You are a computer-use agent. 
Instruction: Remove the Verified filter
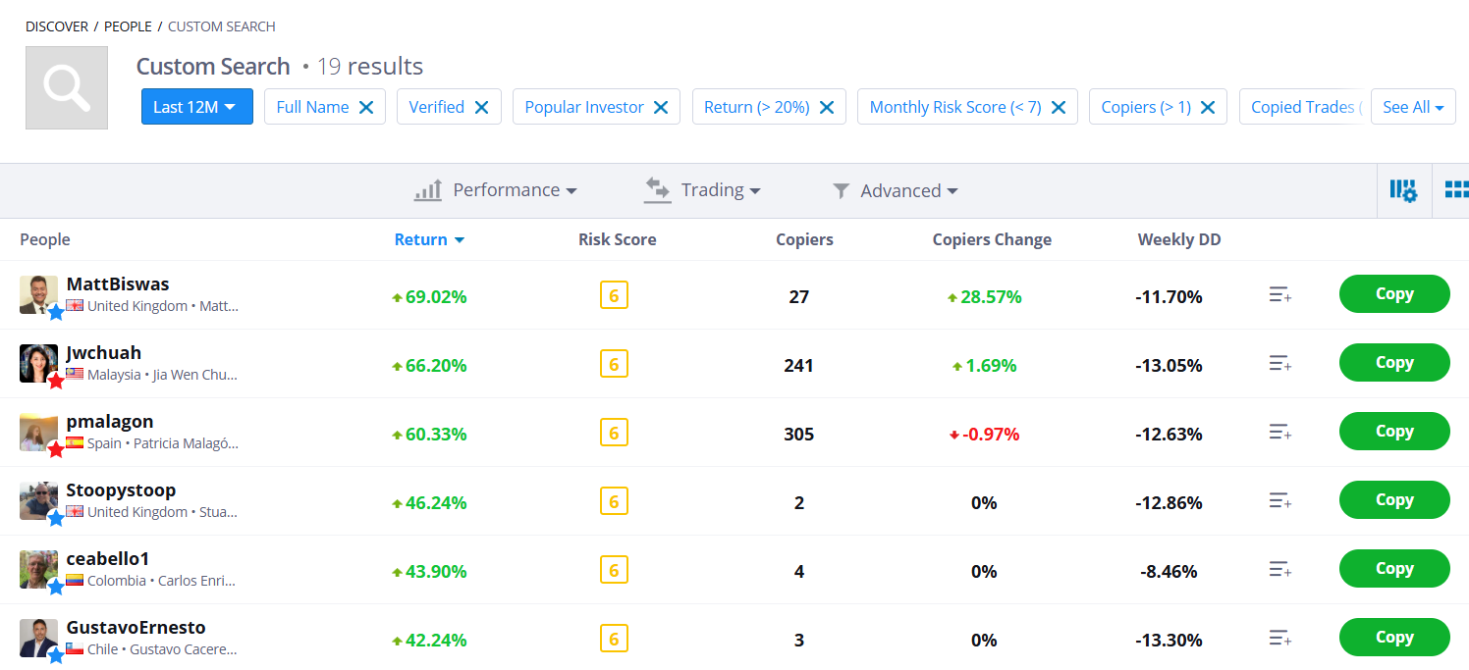[x=480, y=106]
